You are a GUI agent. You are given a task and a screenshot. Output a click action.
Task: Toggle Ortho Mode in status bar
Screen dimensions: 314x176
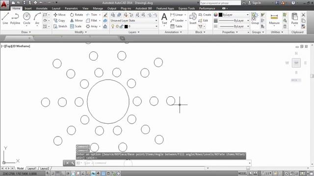(x=63, y=174)
